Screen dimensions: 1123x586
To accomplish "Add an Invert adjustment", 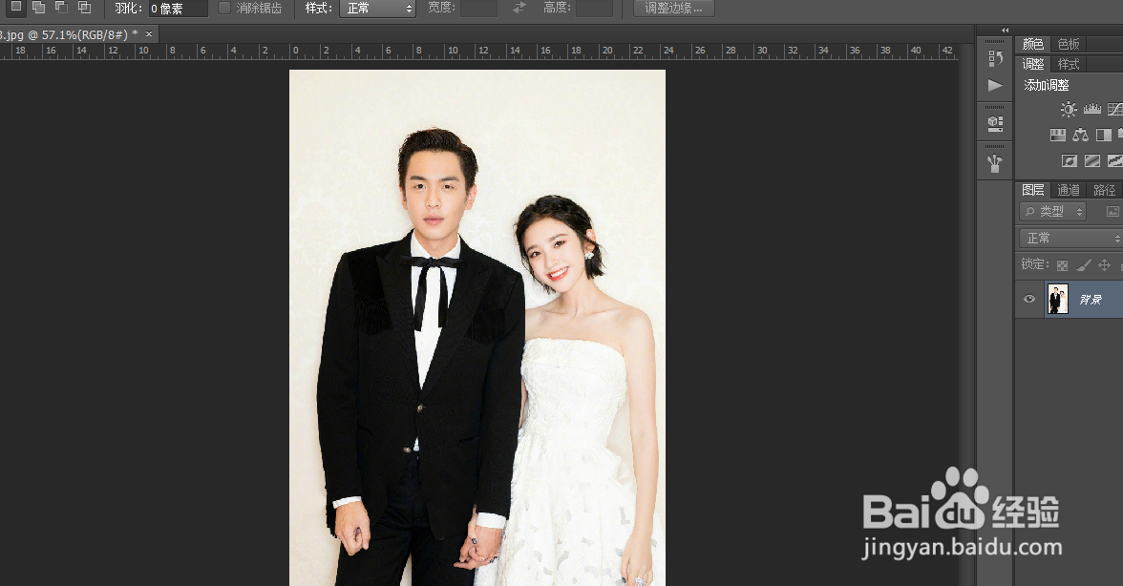I will [1070, 161].
